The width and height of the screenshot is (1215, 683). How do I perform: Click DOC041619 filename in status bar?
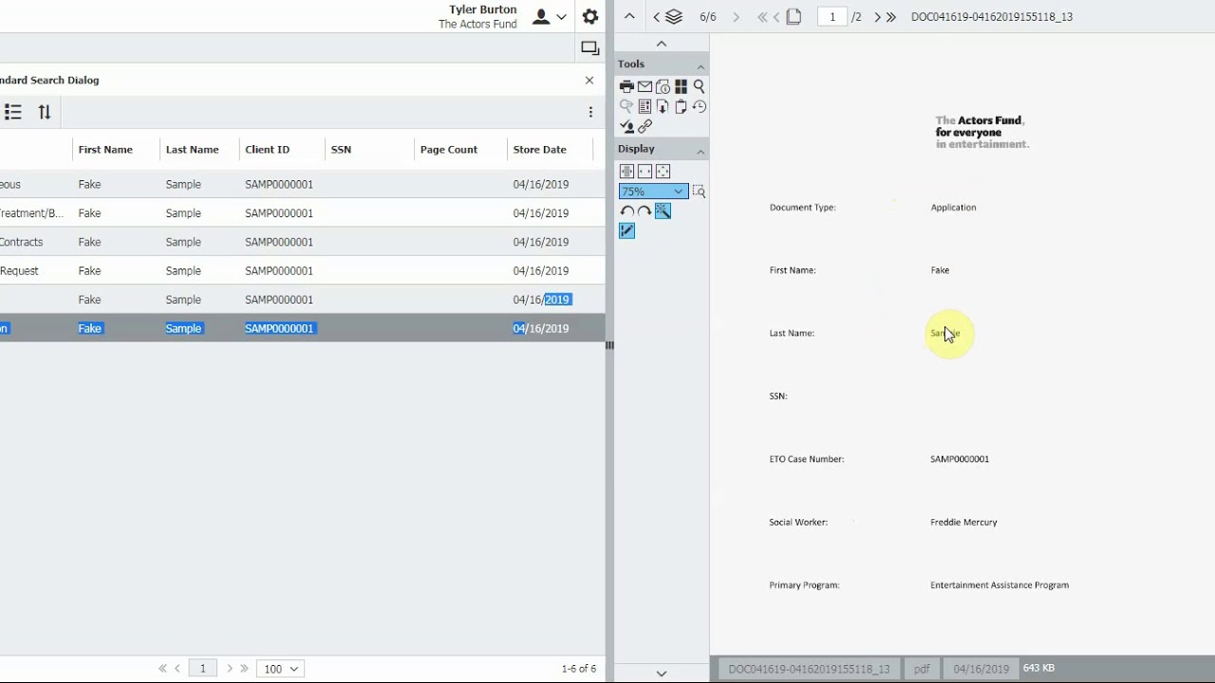click(x=809, y=669)
